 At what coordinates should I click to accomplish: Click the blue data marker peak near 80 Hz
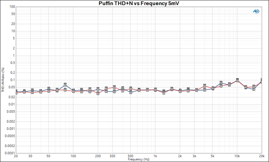click(x=65, y=85)
